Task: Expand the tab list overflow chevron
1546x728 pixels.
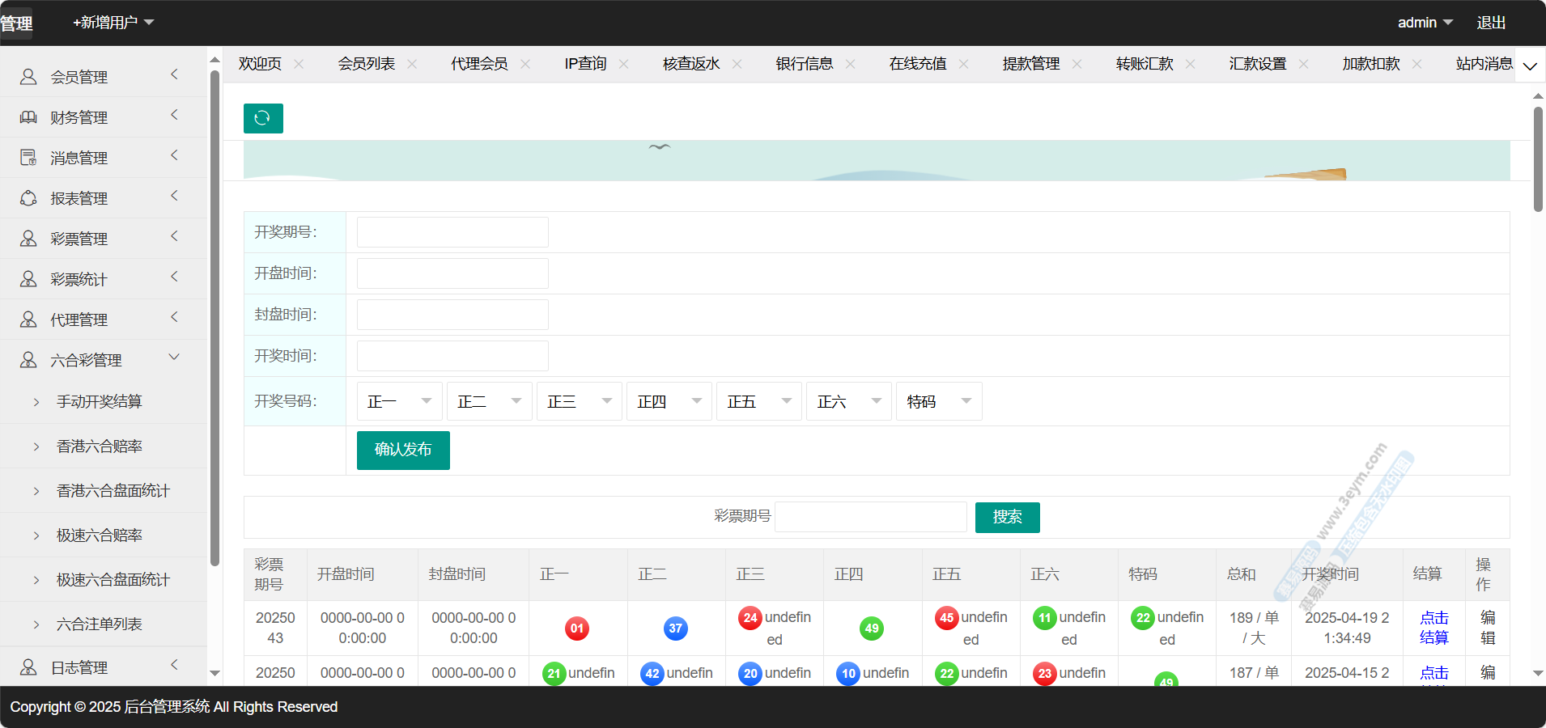Action: (1530, 66)
